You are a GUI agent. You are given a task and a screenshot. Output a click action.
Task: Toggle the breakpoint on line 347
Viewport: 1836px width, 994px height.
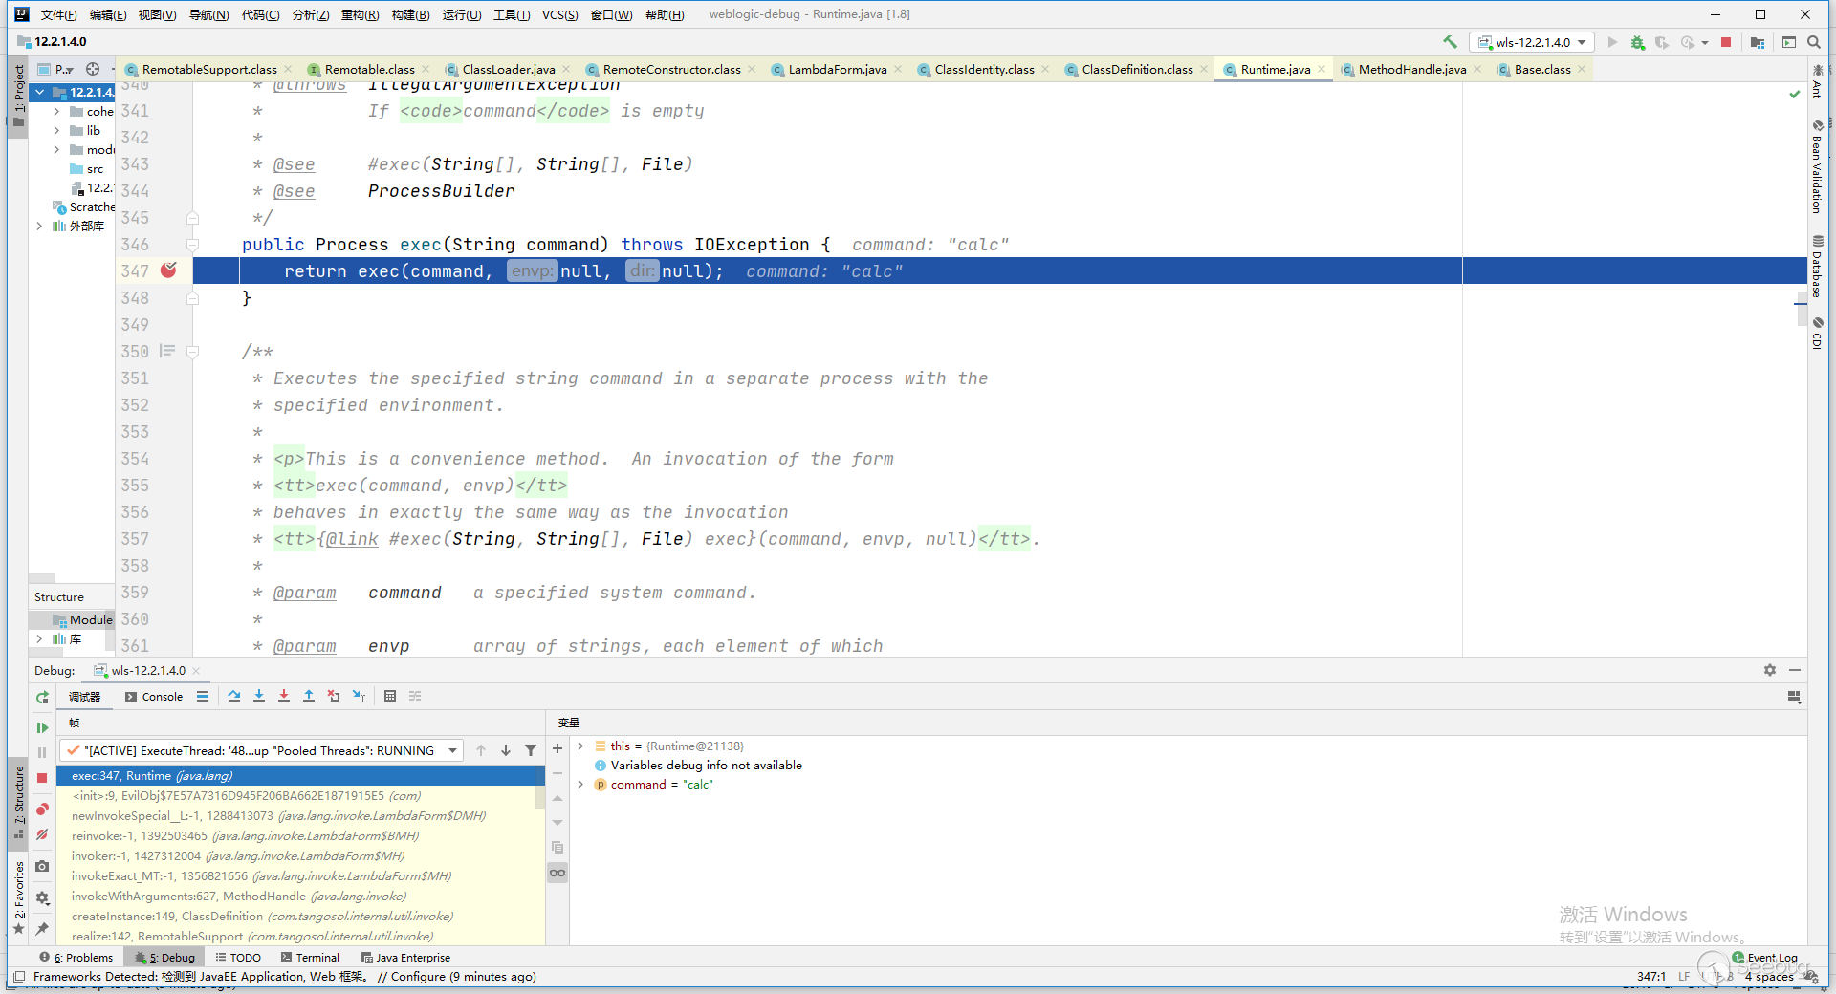point(168,270)
